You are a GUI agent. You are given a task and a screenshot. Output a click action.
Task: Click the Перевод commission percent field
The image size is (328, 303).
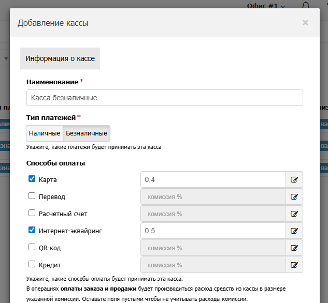point(213,196)
